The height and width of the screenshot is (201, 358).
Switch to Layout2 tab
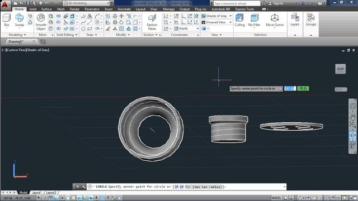click(x=51, y=193)
